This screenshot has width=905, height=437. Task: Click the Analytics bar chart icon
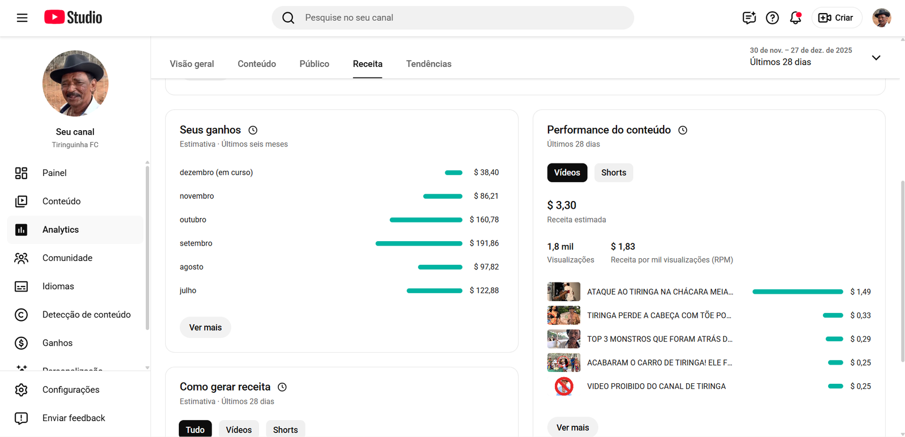coord(21,230)
